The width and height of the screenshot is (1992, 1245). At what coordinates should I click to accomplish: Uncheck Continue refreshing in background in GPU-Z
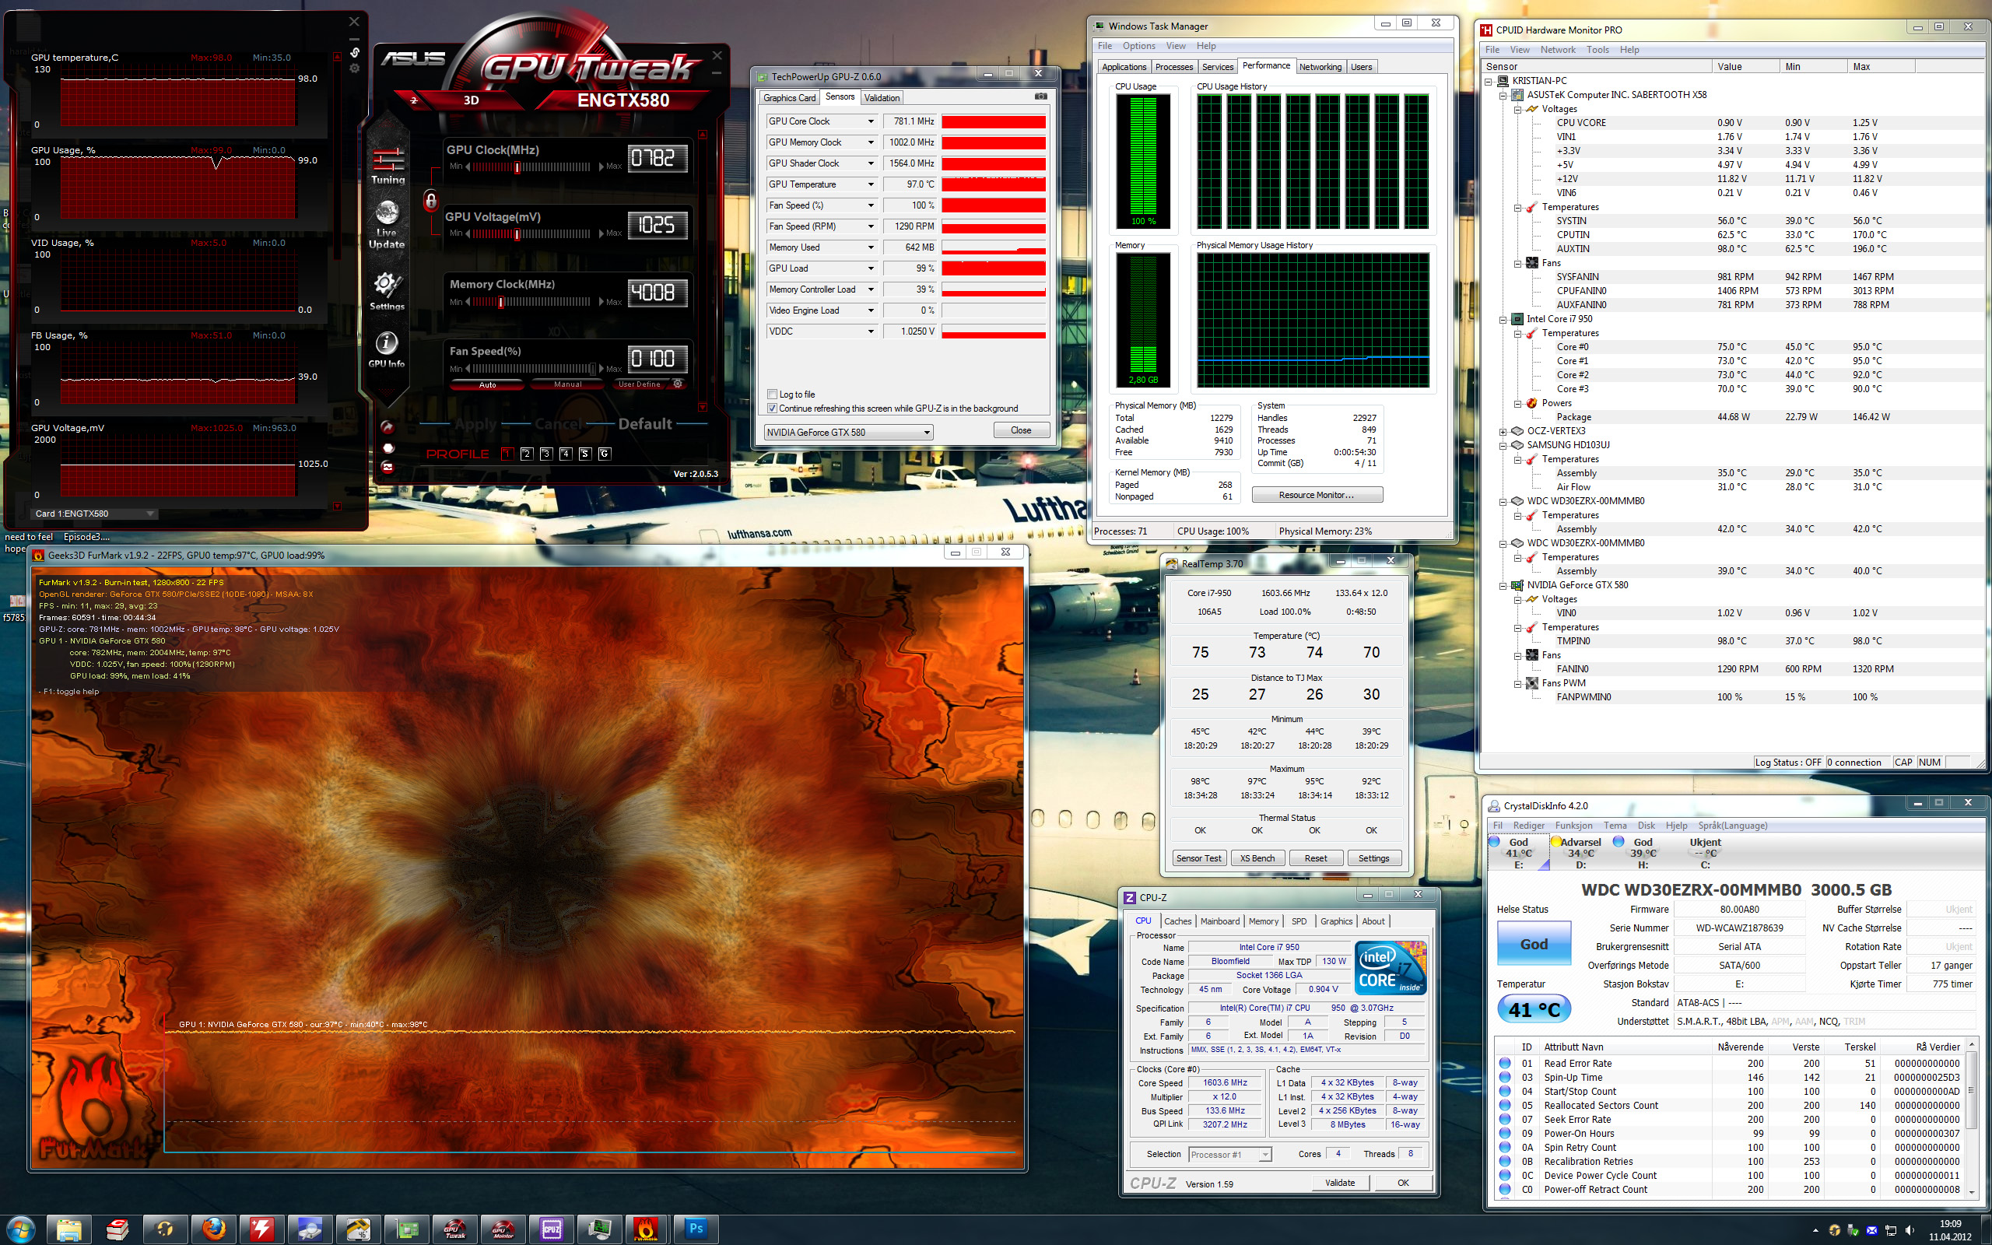[x=772, y=408]
